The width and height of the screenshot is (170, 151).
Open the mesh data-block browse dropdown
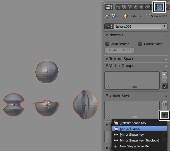[109, 27]
